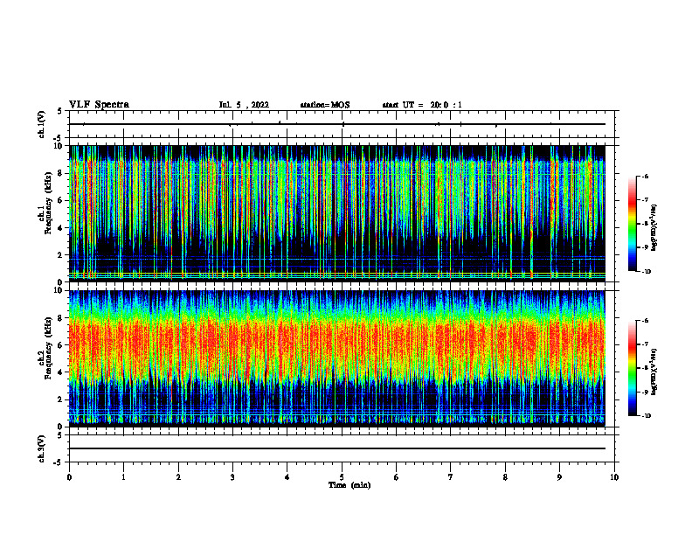Screen dimensions: 692x535
Task: Click the ch.1 spectrogram color scale bar
Action: pos(633,224)
